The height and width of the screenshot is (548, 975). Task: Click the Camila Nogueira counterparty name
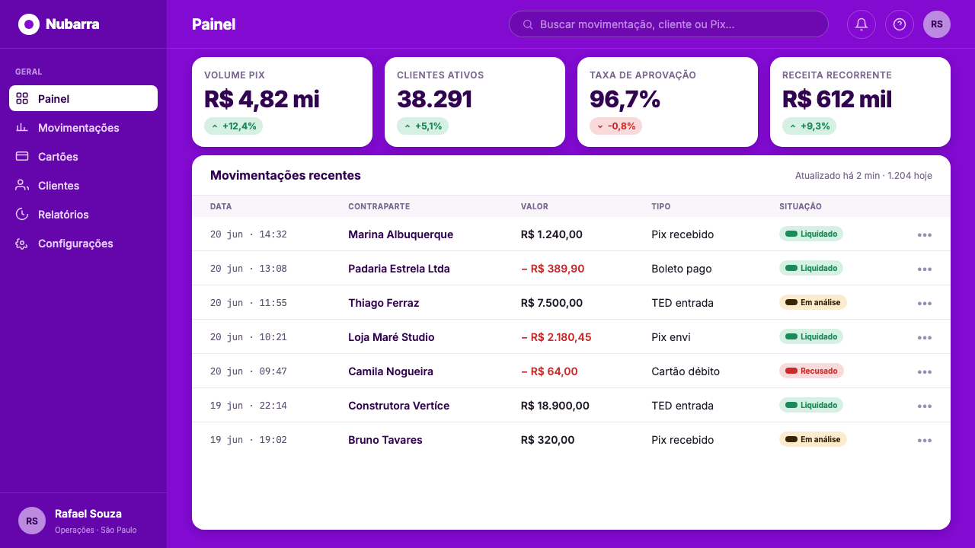click(x=391, y=371)
